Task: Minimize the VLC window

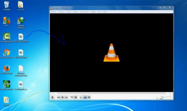Action: 160,8
